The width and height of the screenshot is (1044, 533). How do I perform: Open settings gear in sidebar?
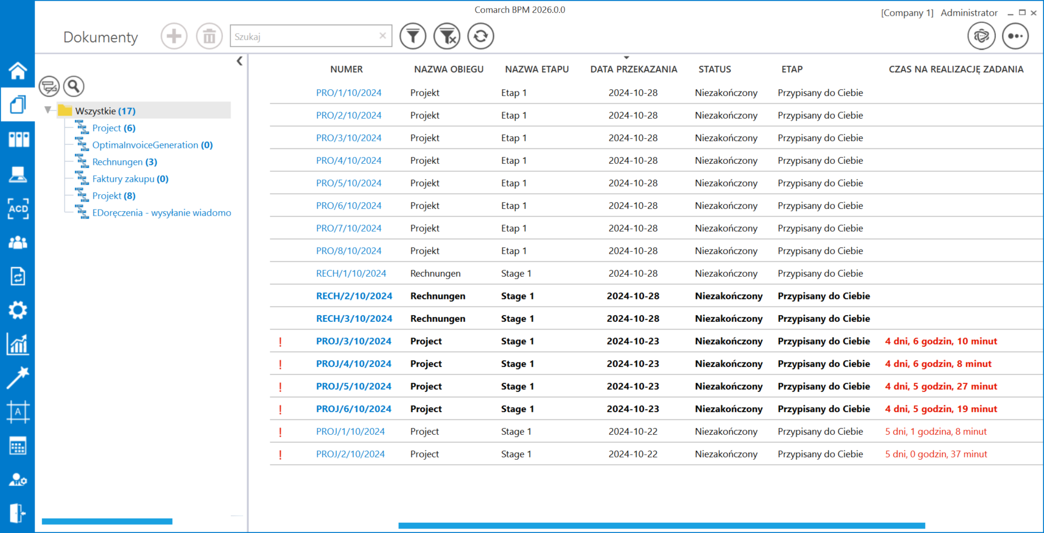pyautogui.click(x=18, y=310)
